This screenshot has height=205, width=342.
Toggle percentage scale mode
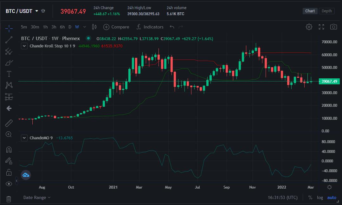pos(310,197)
